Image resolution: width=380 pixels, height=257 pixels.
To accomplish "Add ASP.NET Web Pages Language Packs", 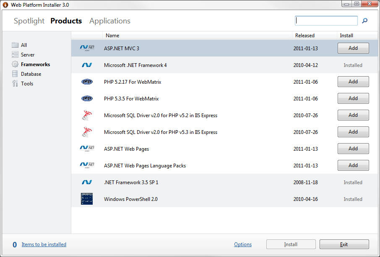I will [x=353, y=165].
